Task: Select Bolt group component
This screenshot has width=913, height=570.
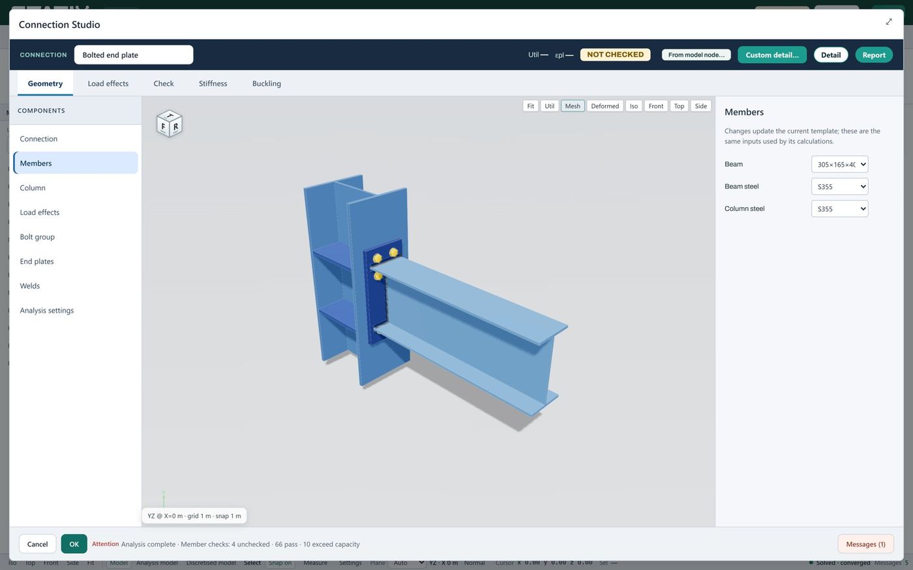Action: 76,236
